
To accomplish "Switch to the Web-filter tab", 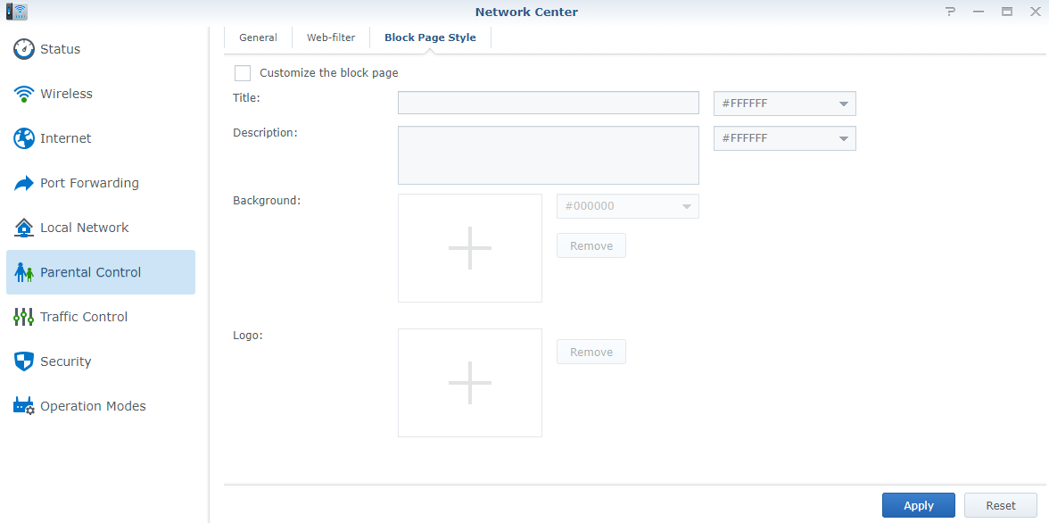I will click(331, 37).
